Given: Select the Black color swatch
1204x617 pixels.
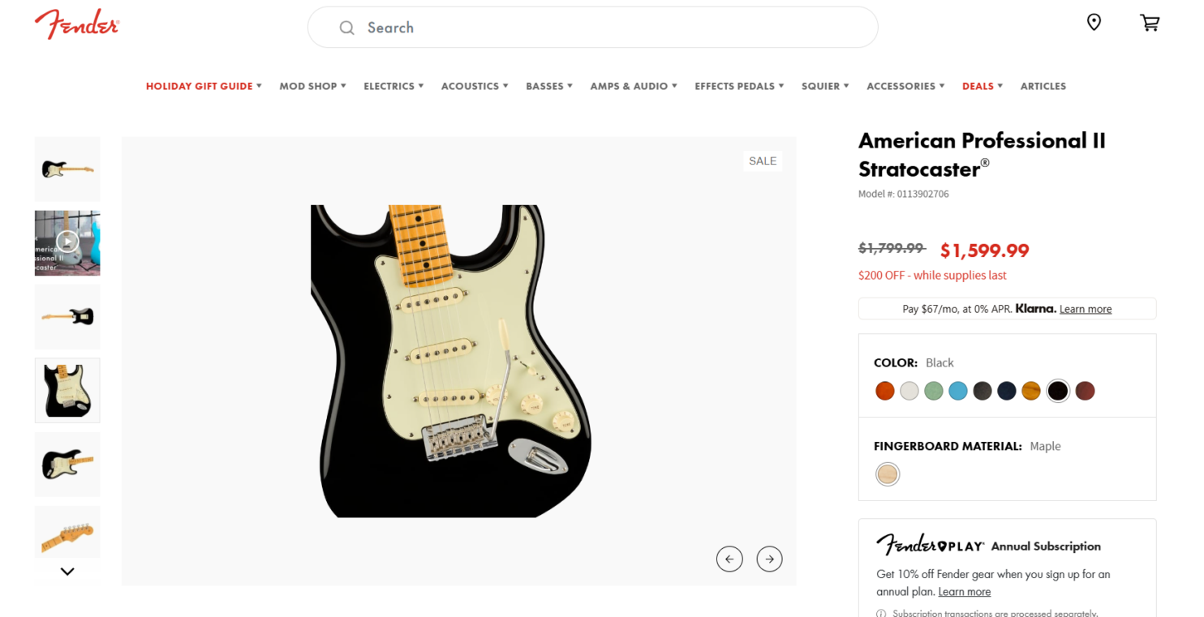Looking at the screenshot, I should 1058,390.
